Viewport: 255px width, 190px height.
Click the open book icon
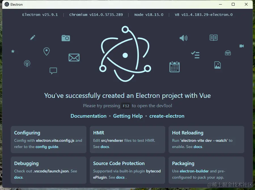214,38
